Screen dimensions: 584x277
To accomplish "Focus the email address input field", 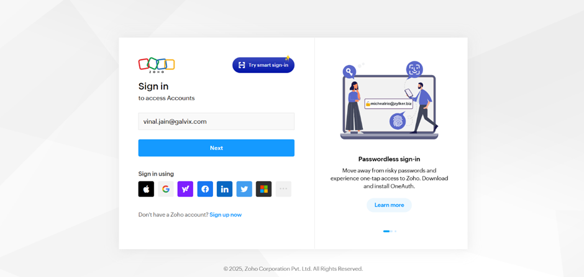I will (216, 121).
